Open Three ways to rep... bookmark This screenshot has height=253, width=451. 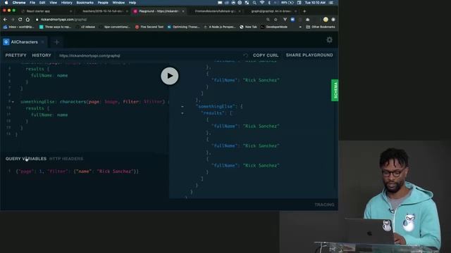55,27
